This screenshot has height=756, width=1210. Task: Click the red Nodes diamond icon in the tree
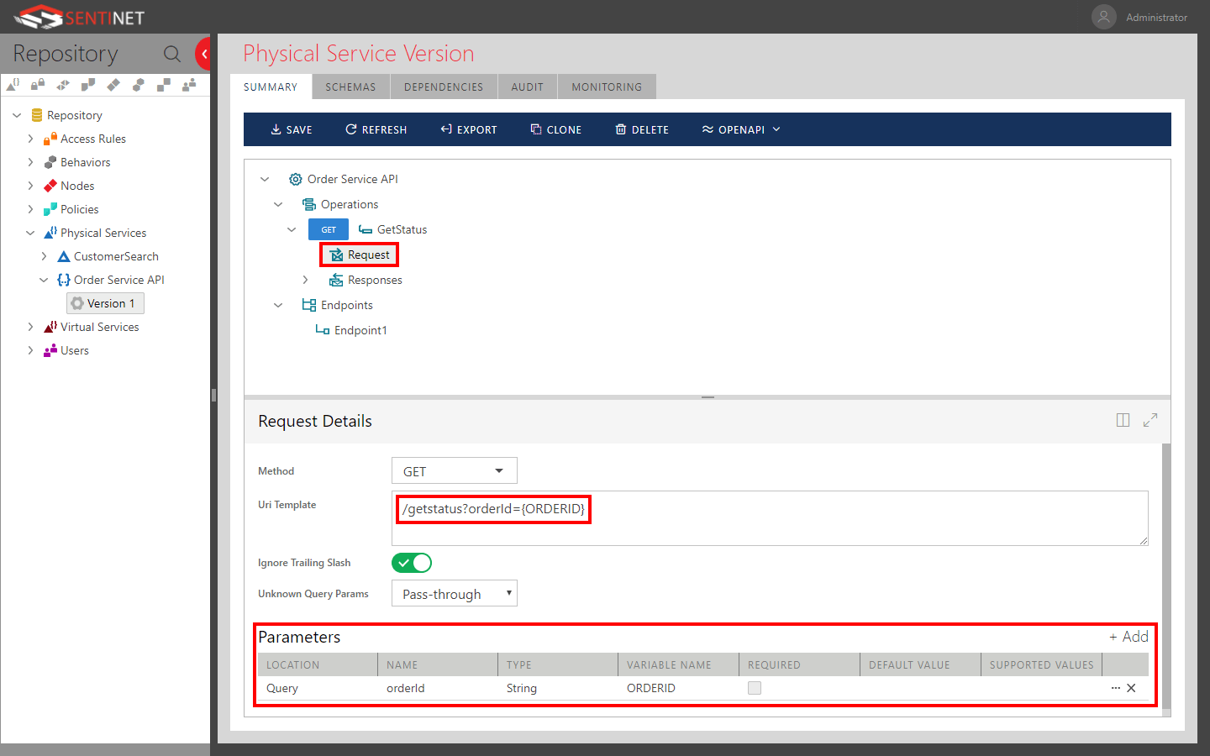coord(50,186)
